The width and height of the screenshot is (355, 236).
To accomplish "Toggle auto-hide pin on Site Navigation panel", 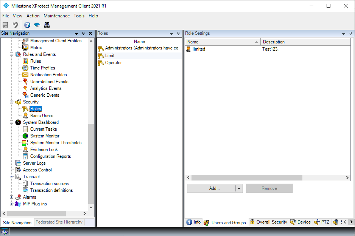I will point(83,33).
